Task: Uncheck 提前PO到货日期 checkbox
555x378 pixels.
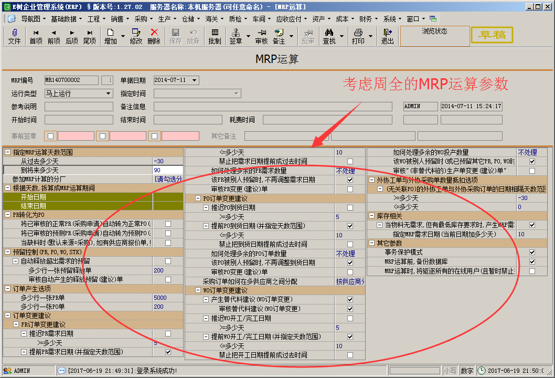Action: (x=350, y=226)
